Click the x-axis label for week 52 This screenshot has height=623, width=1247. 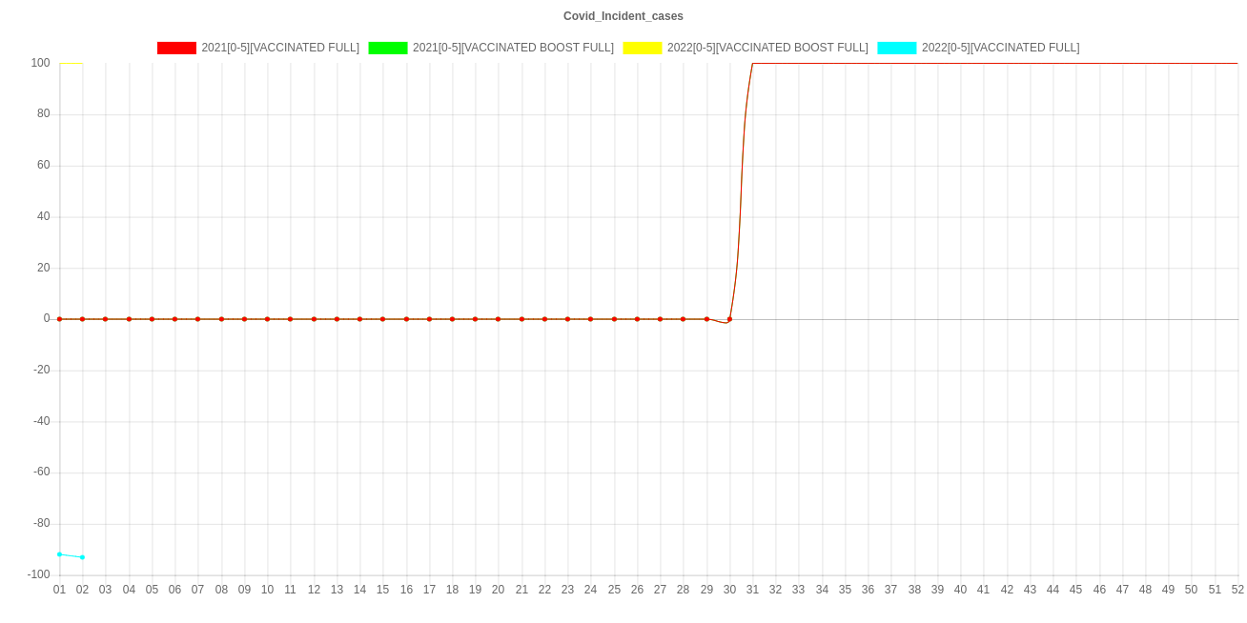pyautogui.click(x=1237, y=590)
